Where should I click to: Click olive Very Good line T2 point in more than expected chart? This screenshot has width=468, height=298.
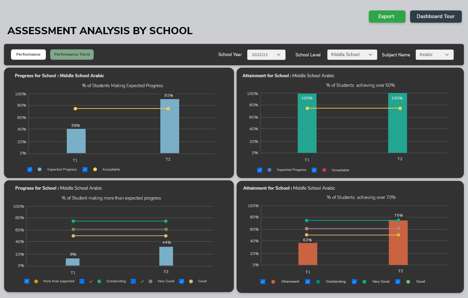(x=166, y=229)
